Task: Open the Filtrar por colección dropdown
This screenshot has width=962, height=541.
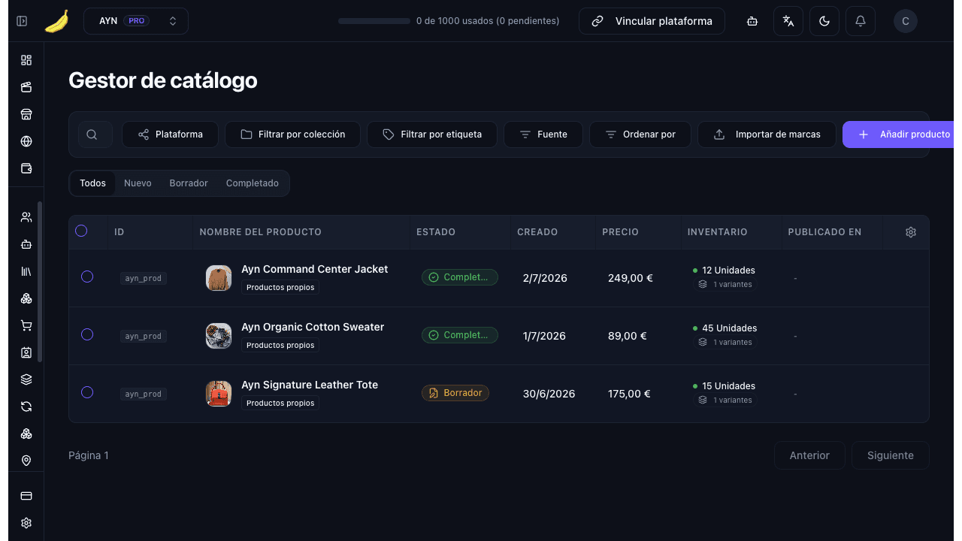Action: [x=292, y=134]
